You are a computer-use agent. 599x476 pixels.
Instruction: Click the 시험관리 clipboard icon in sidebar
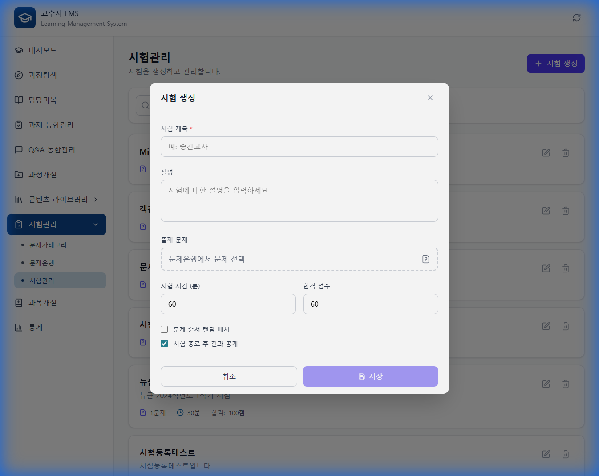coord(18,224)
